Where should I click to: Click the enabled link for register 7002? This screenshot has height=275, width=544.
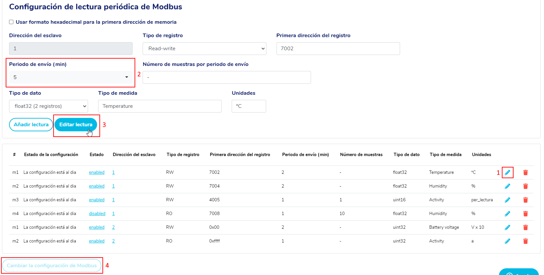pyautogui.click(x=96, y=173)
